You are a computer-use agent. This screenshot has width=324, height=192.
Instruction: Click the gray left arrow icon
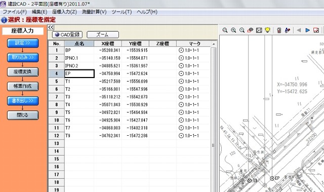coord(299,30)
